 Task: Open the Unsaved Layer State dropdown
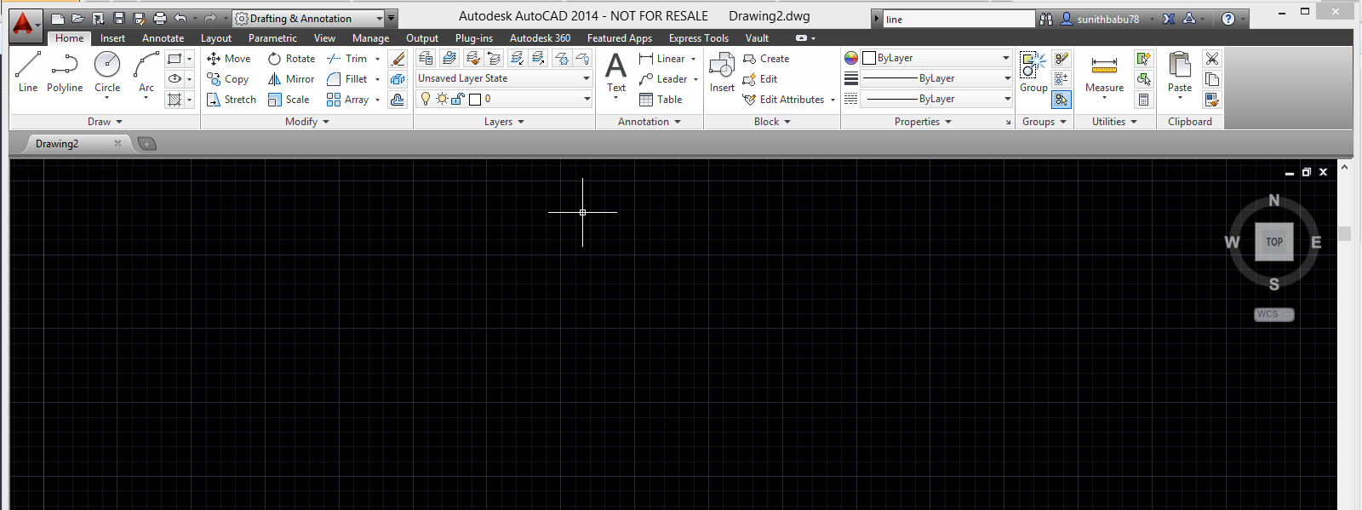(504, 78)
